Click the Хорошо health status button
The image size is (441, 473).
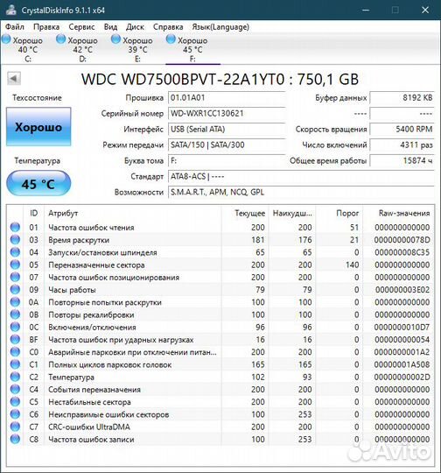point(38,127)
